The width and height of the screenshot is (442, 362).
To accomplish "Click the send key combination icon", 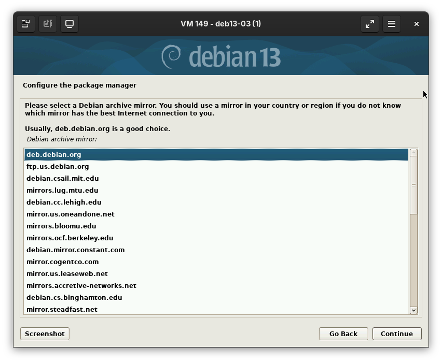I will pos(48,24).
